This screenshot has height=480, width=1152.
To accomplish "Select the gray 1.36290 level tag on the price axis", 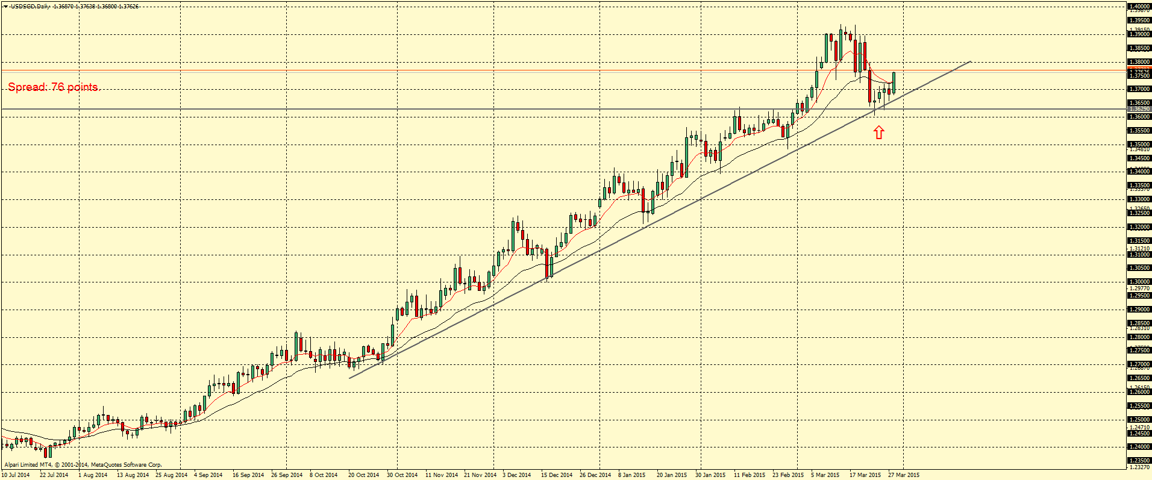I will coord(1139,110).
